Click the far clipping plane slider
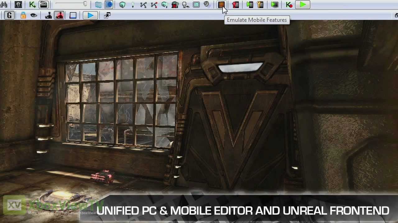Screen dimensions: 398x223 pyautogui.click(x=71, y=4)
